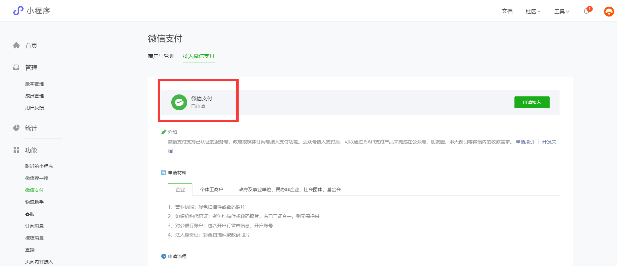Open 附近的小程序 in the sidebar
This screenshot has width=617, height=266.
click(39, 166)
